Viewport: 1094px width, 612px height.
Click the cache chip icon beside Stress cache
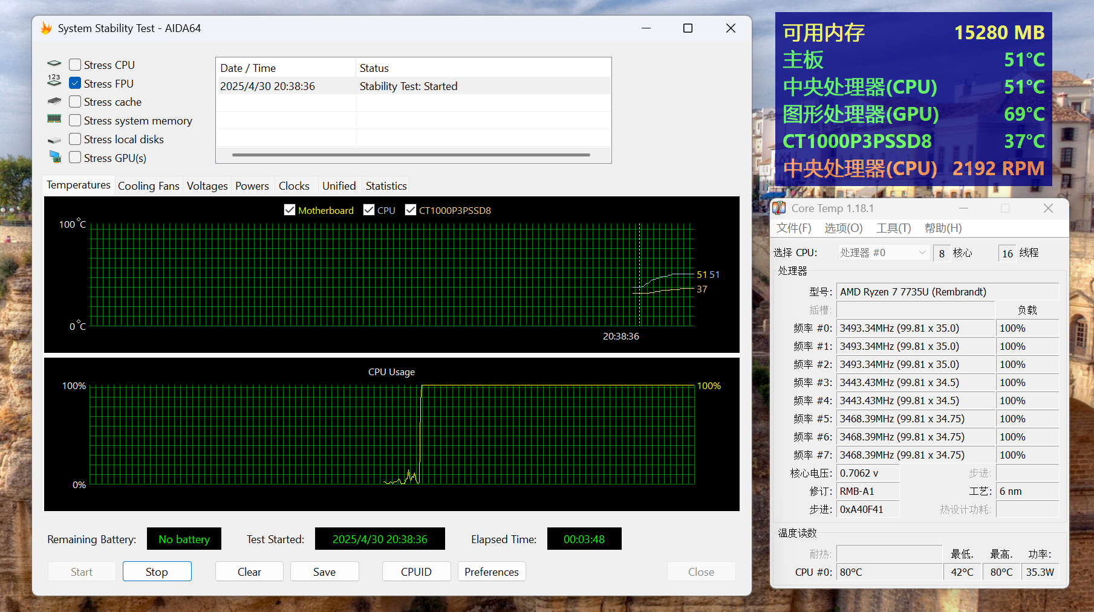pos(54,101)
